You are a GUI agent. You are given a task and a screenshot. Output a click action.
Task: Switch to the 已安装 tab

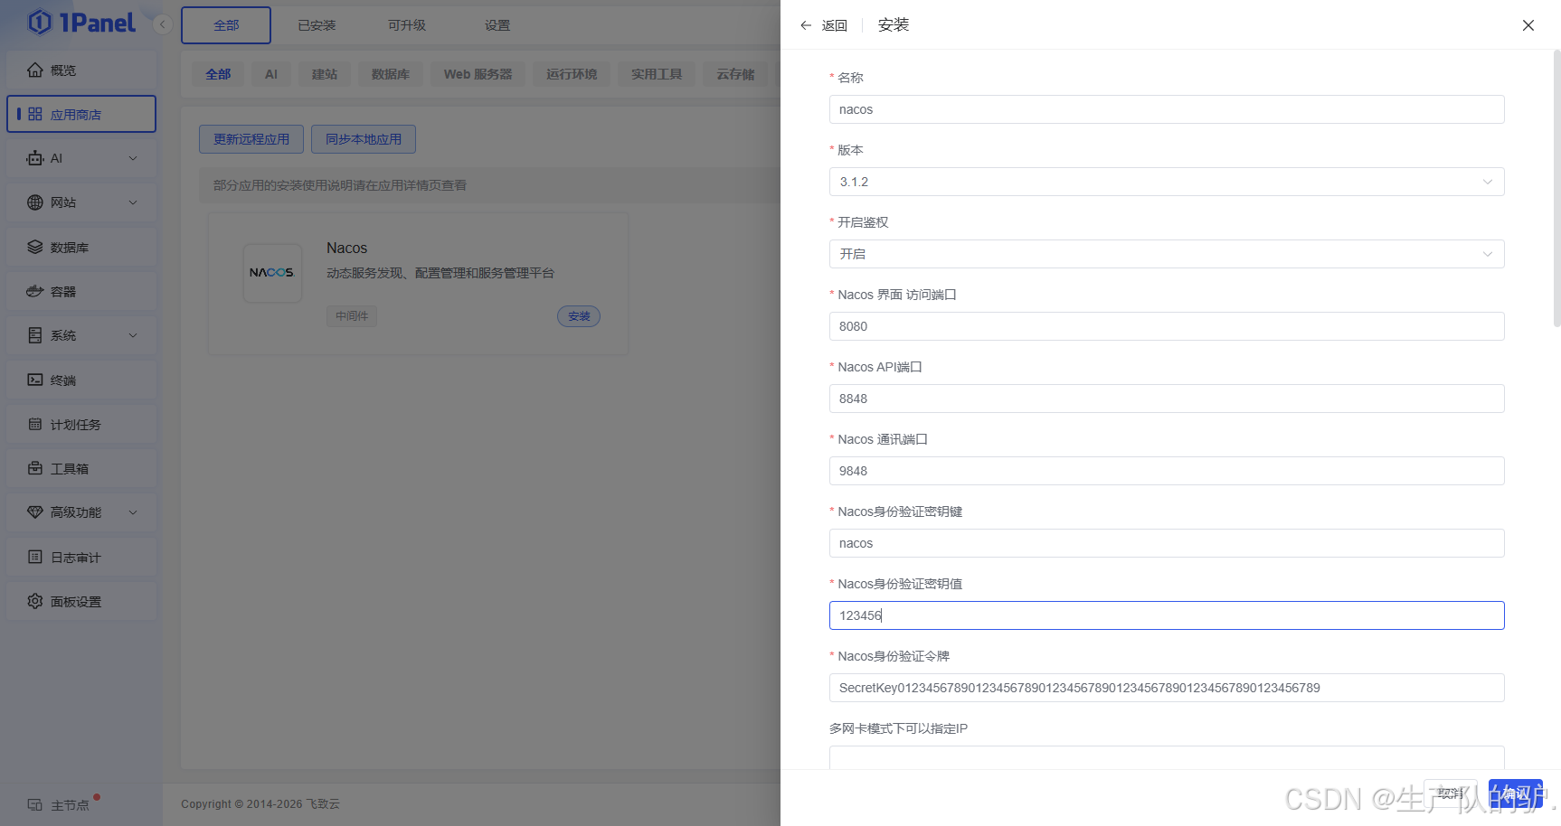pyautogui.click(x=317, y=25)
